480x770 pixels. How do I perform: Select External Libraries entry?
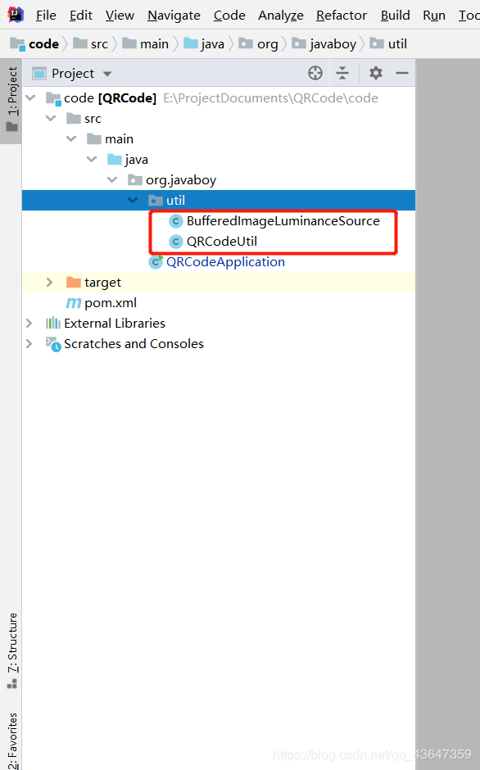point(115,323)
